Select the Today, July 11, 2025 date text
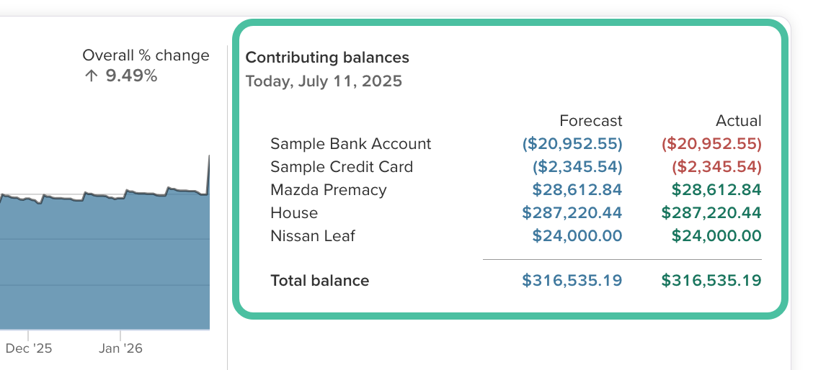This screenshot has height=370, width=813. coord(324,81)
